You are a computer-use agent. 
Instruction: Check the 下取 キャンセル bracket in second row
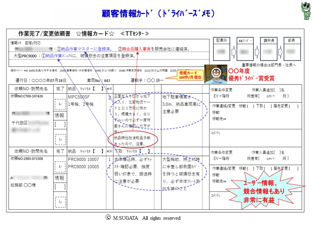145,151
